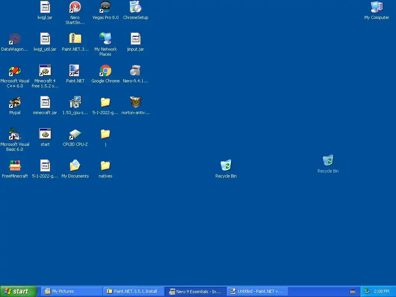Switch to Nero 9 Essentials installer window
This screenshot has height=297, width=396.
[x=195, y=291]
